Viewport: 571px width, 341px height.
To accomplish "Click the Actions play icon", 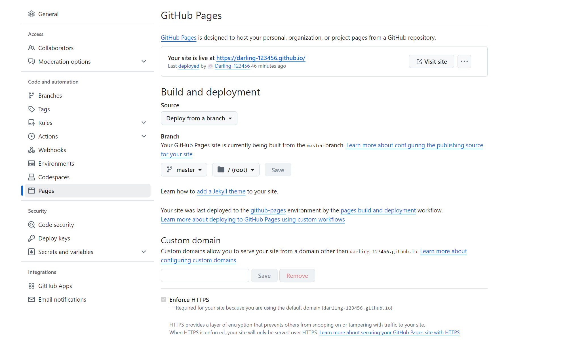I will pyautogui.click(x=31, y=136).
